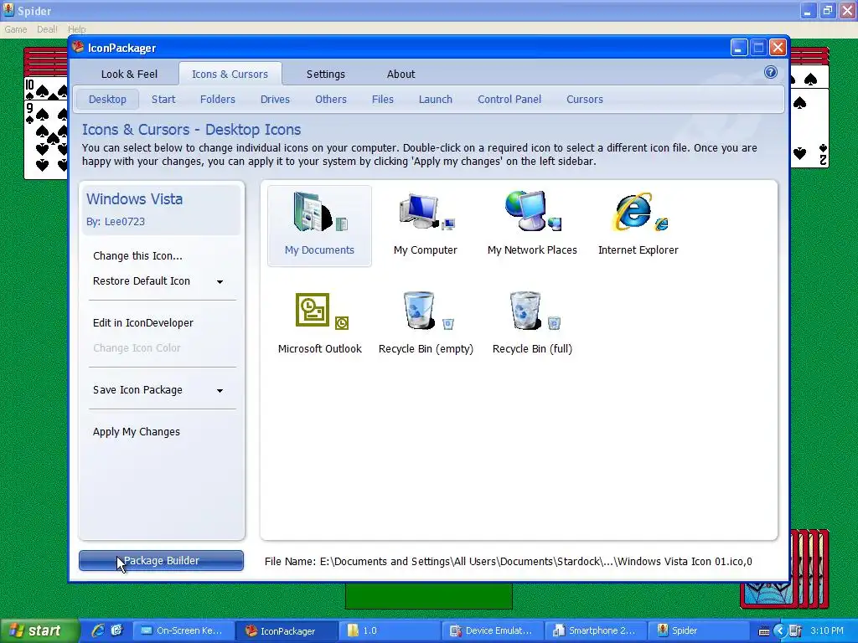Select the Launch sub-tab
Viewport: 858px width, 643px height.
click(436, 99)
